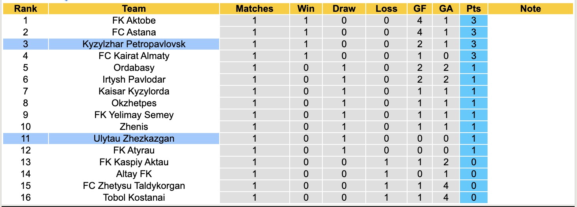Open the Tobol Kostanai team link
Viewport: 577px width, 207px height.
click(x=134, y=198)
